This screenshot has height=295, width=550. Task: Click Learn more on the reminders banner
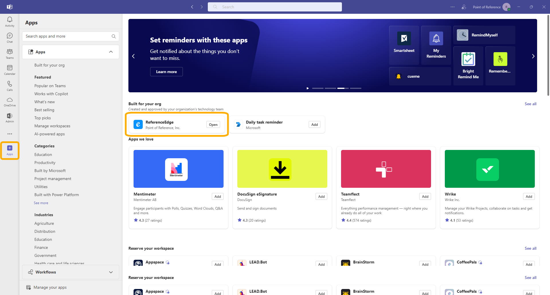(x=166, y=71)
